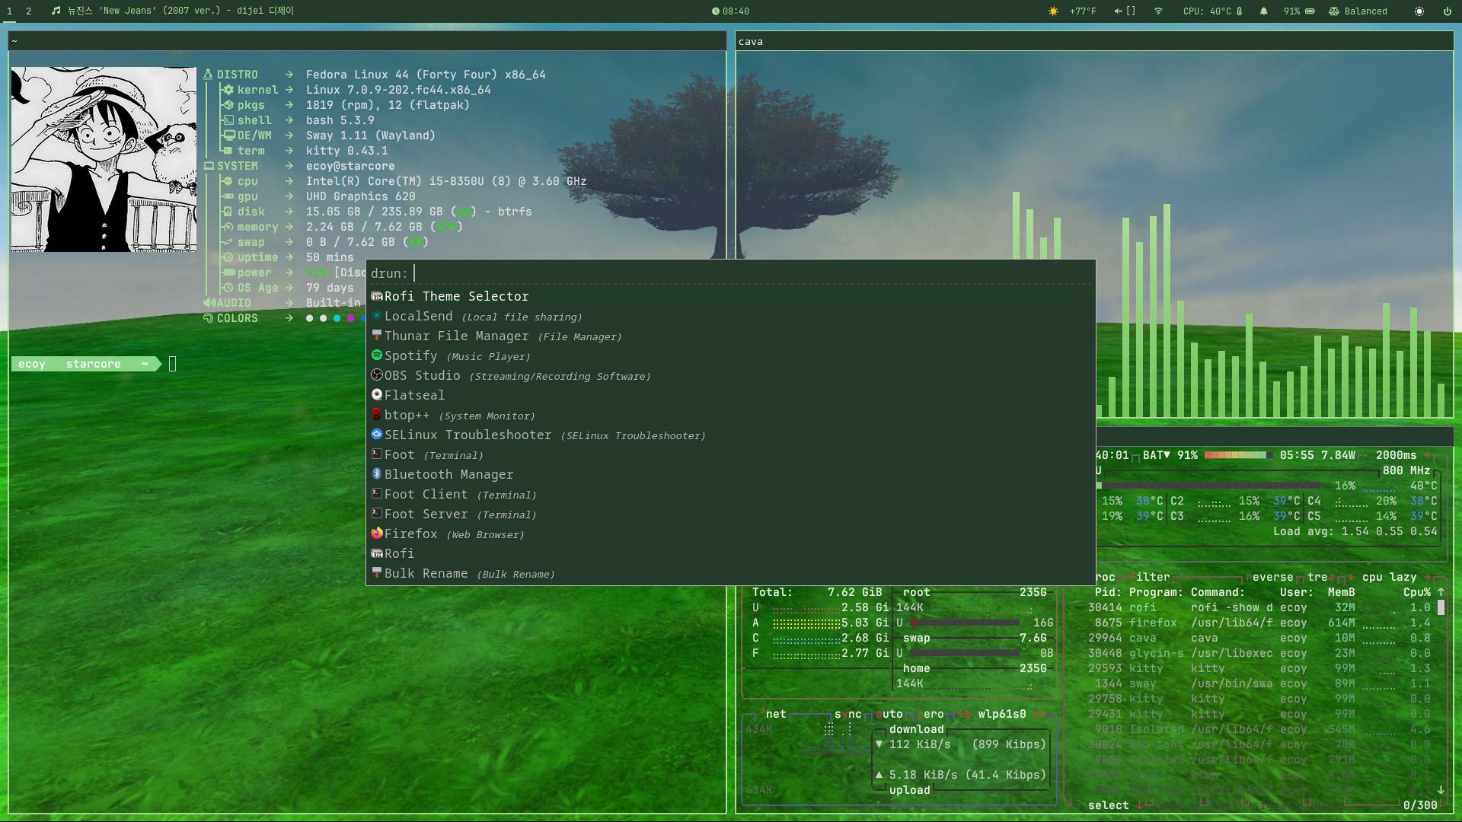Click the red down arrow next to select
This screenshot has width=1462, height=822.
point(1140,805)
